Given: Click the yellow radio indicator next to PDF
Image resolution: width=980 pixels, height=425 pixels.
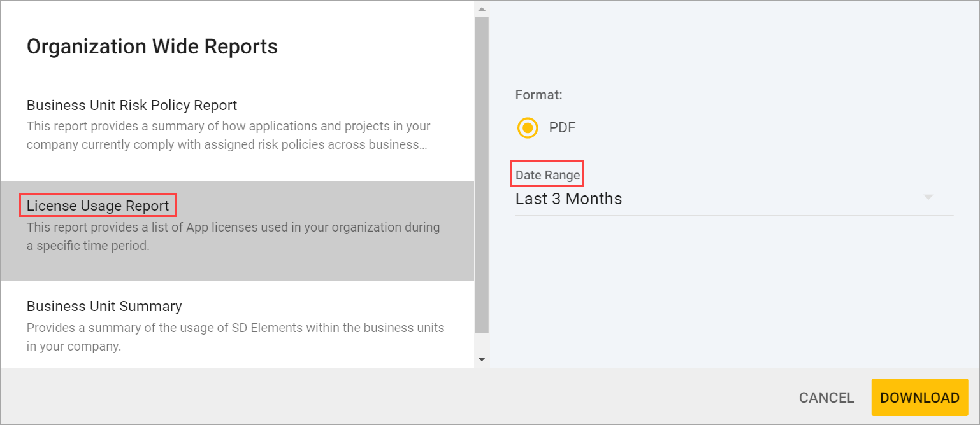Looking at the screenshot, I should click(x=527, y=128).
